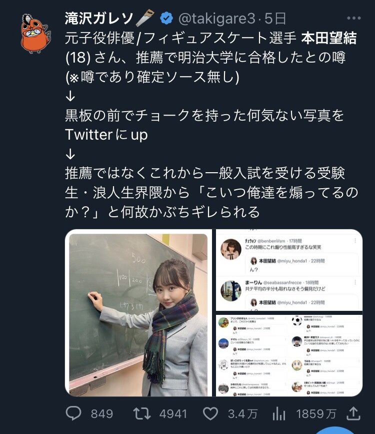Open the blackboard photo of the girl
Image resolution: width=375 pixels, height=434 pixels.
(138, 313)
